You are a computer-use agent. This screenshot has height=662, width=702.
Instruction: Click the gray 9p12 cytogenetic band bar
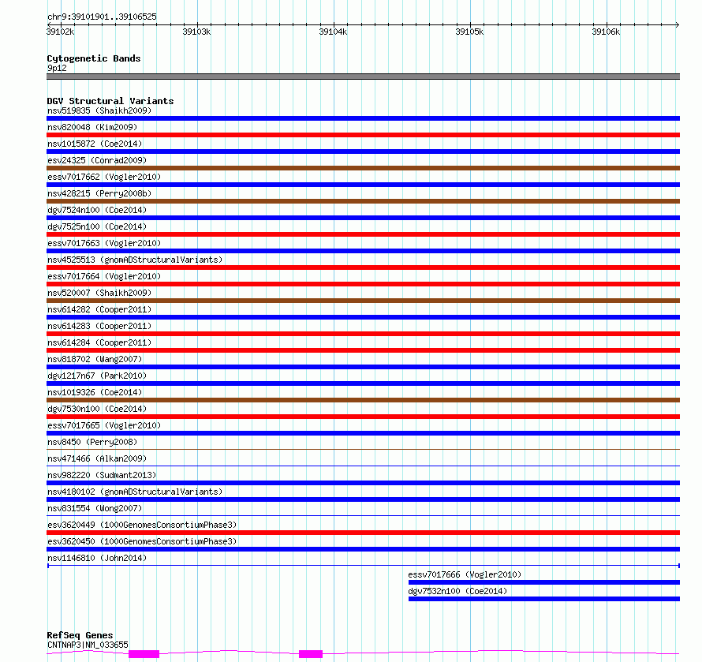(363, 77)
